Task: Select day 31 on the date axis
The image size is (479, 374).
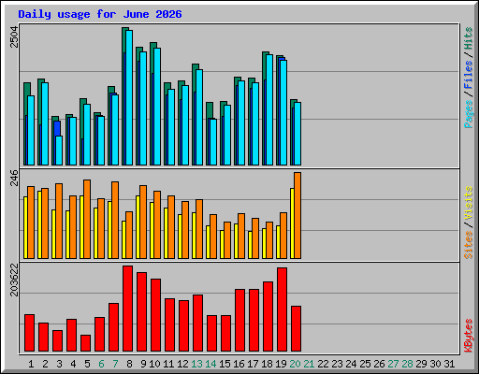Action: tap(449, 364)
